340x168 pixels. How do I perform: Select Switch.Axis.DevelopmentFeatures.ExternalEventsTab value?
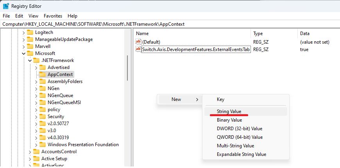(196, 50)
